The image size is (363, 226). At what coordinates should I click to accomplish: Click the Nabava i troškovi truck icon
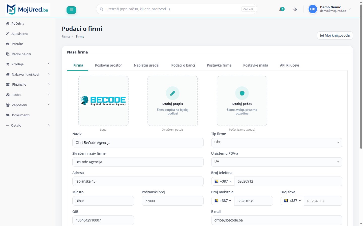point(8,74)
